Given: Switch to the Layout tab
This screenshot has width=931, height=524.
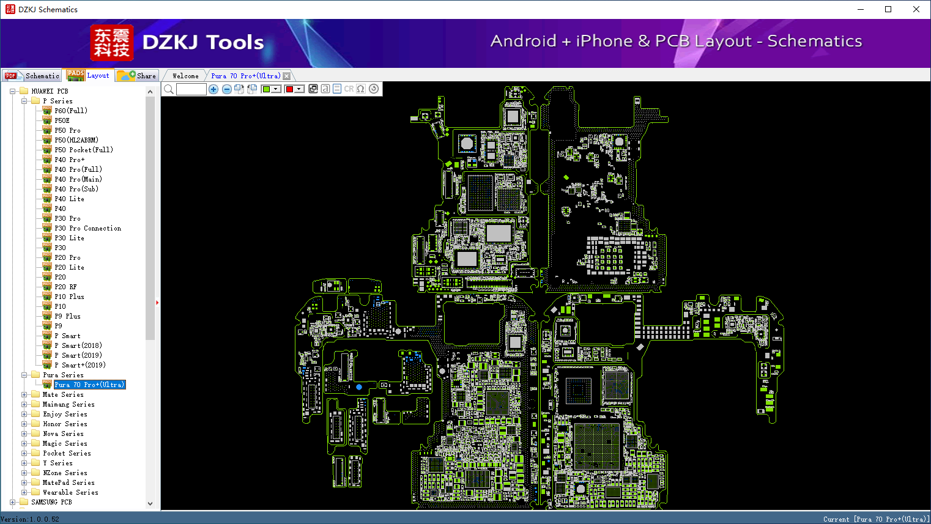Looking at the screenshot, I should pos(89,75).
